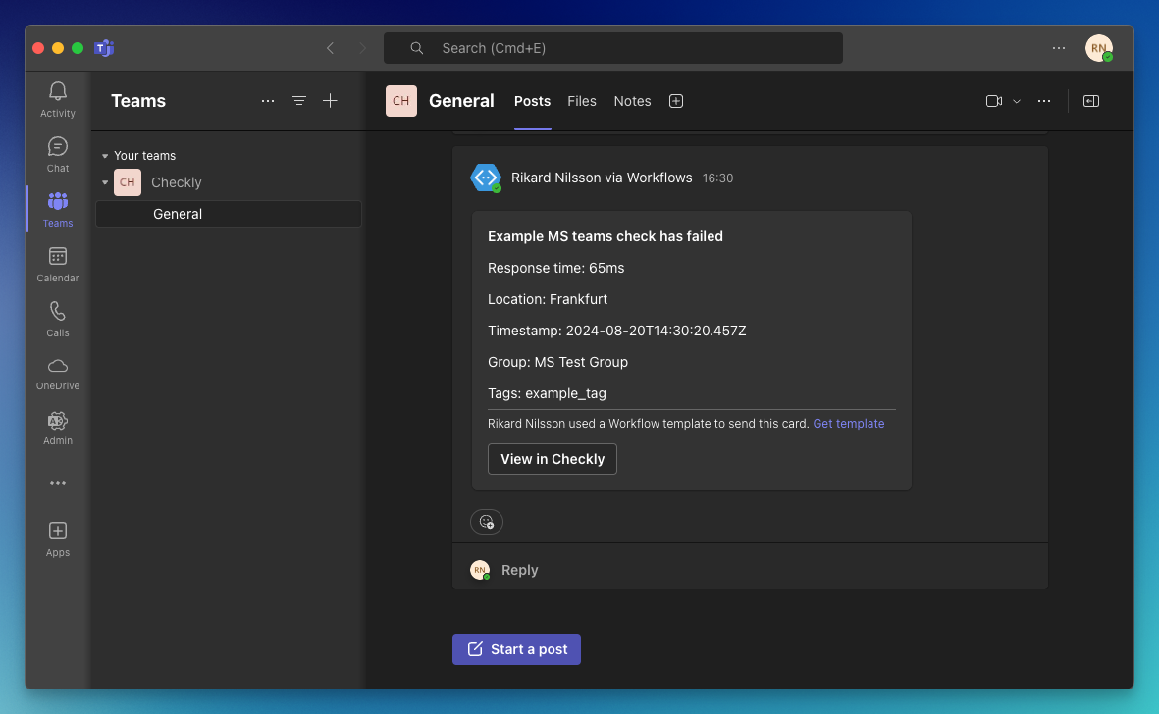
Task: Open the Get template link
Action: 849,424
